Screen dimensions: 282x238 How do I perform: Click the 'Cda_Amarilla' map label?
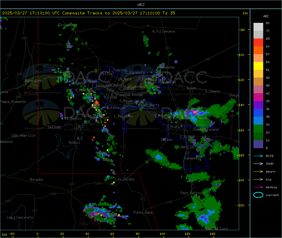[23, 135]
